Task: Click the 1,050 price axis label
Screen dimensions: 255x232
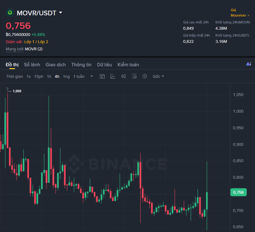Action: (x=238, y=95)
